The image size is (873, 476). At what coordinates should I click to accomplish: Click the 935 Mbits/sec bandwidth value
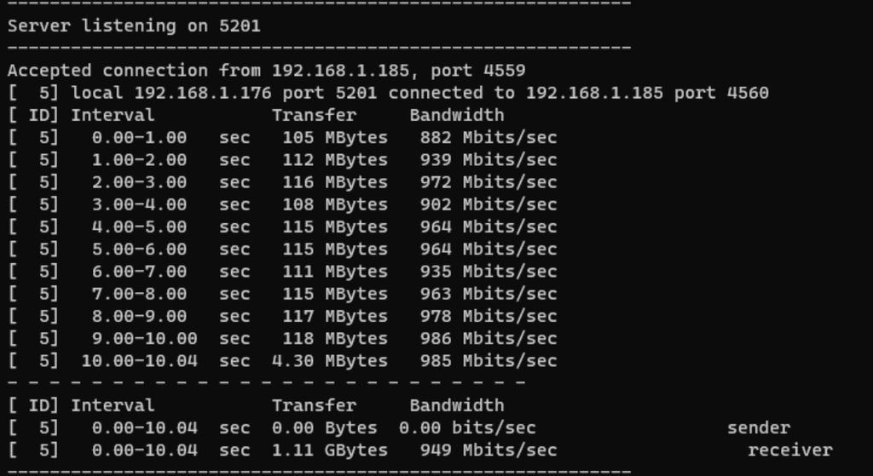click(x=488, y=271)
